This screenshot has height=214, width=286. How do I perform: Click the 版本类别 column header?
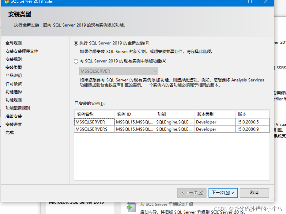(215, 114)
